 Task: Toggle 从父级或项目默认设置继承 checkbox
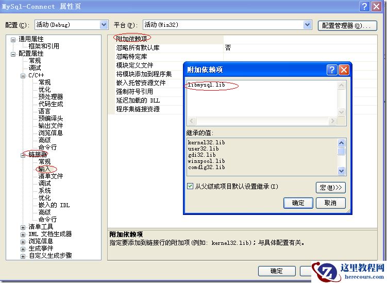(190, 186)
